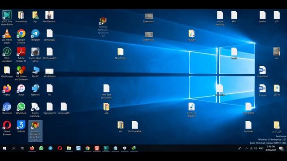Select the s10 file icon
The width and height of the screenshot is (287, 161).
(277, 17)
